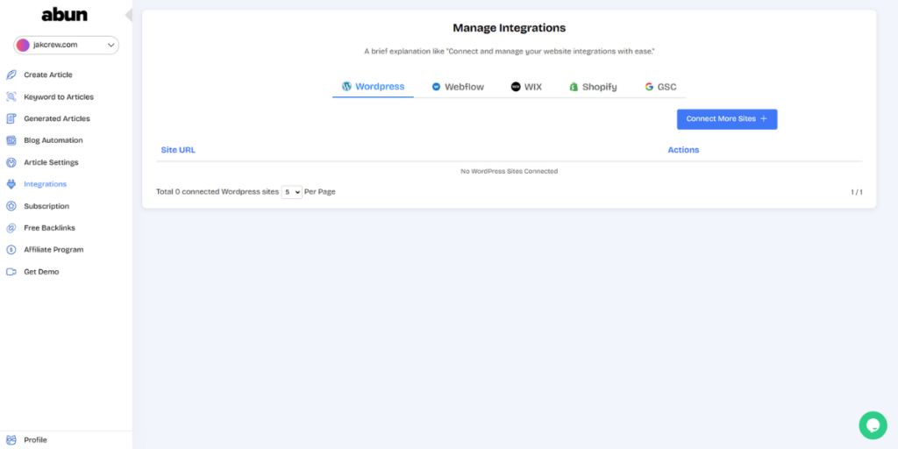The height and width of the screenshot is (449, 898).
Task: Open Profile at sidebar bottom
Action: click(35, 440)
